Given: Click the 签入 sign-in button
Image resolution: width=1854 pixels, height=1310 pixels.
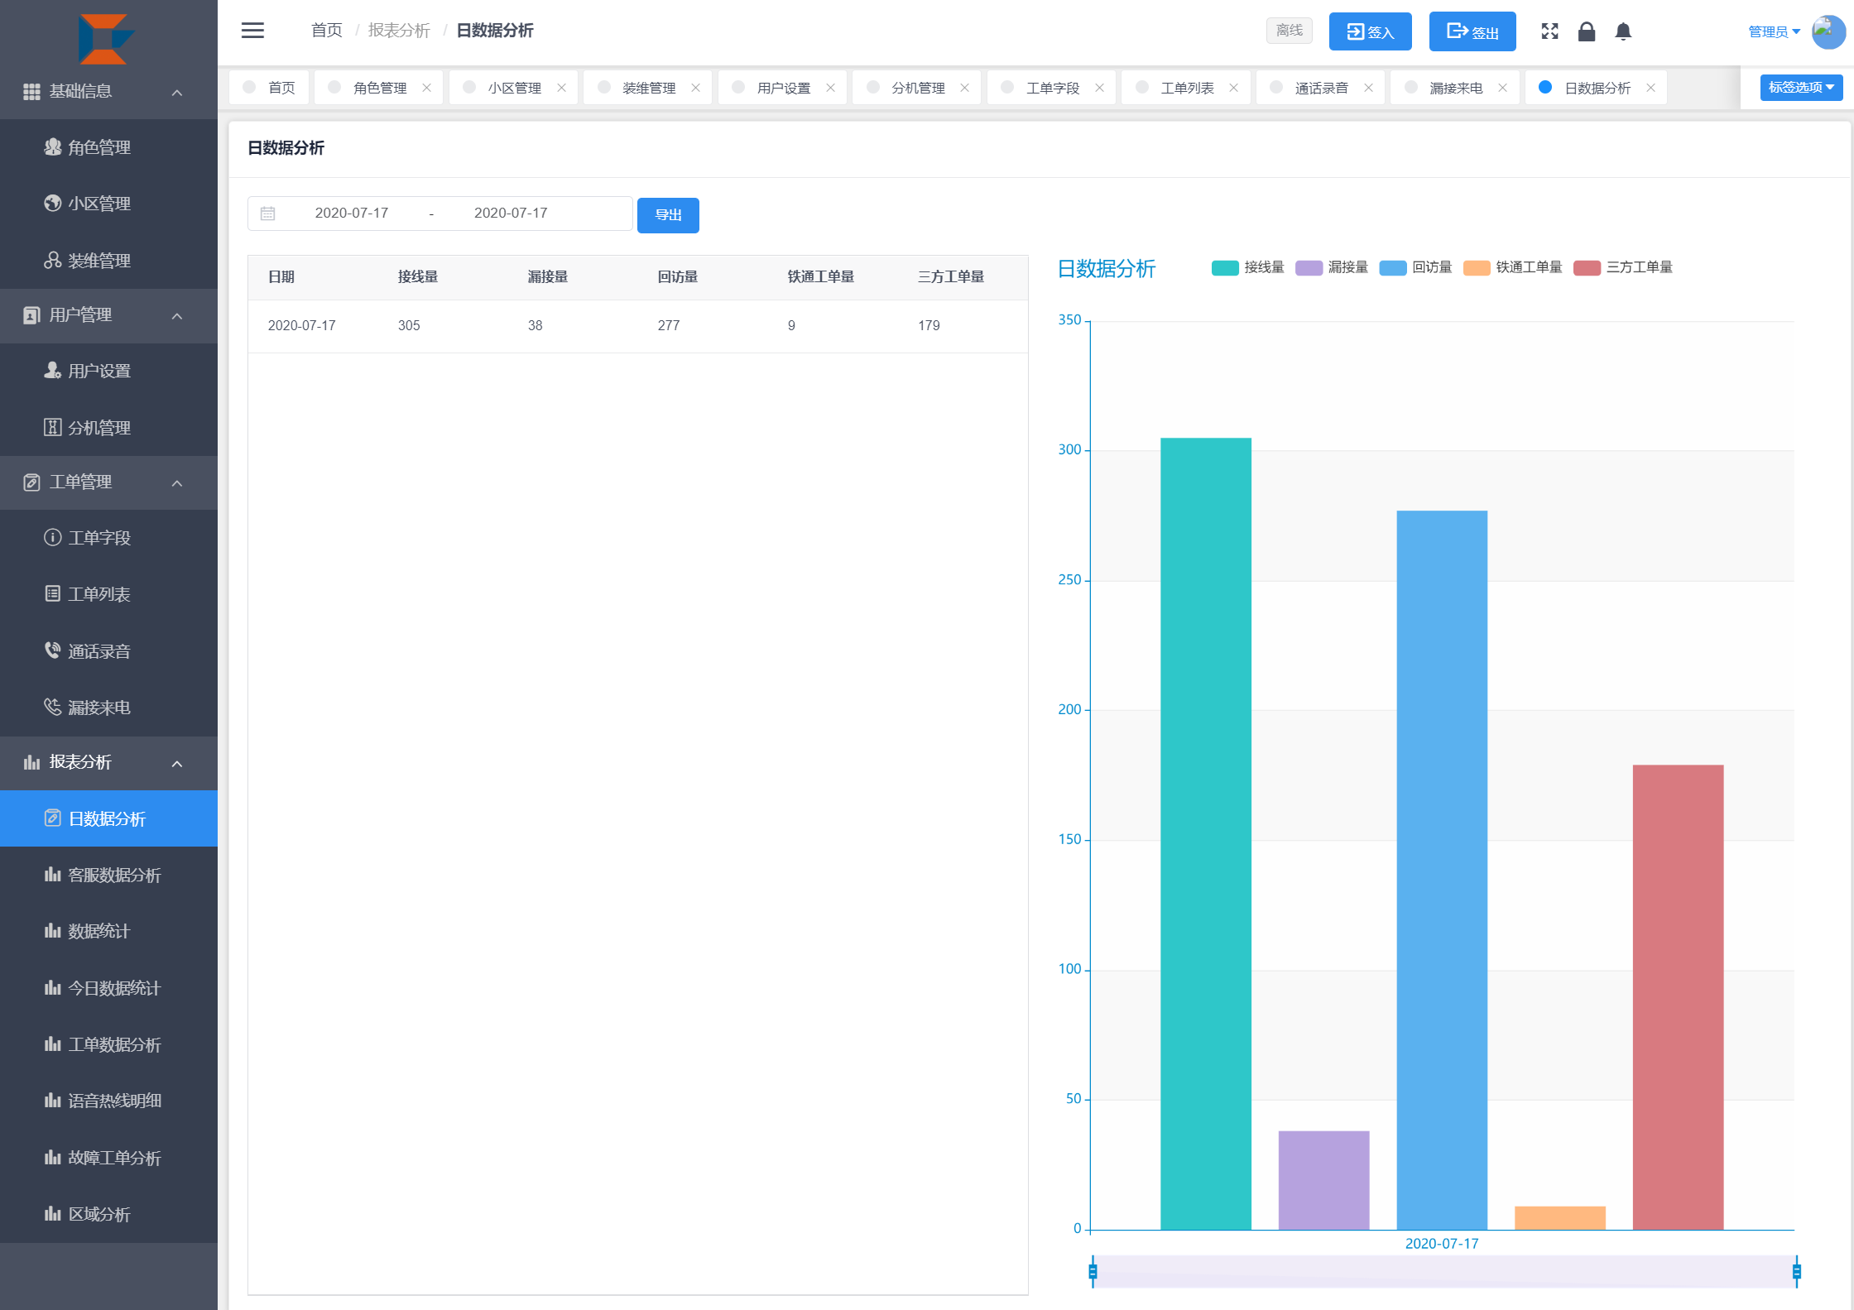Looking at the screenshot, I should coord(1370,32).
